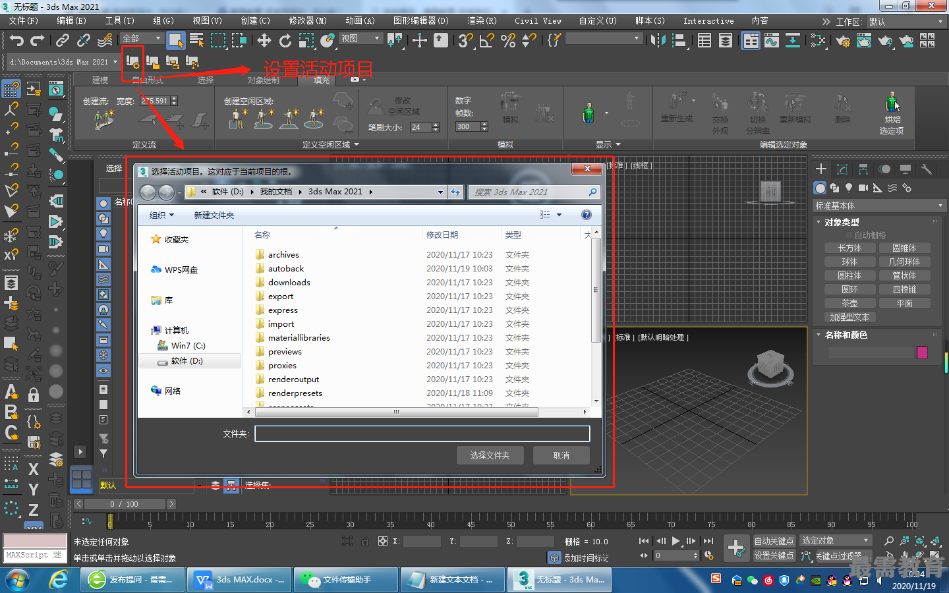Image resolution: width=949 pixels, height=593 pixels.
Task: Open Render Setup teapot gear icon
Action: click(x=843, y=41)
